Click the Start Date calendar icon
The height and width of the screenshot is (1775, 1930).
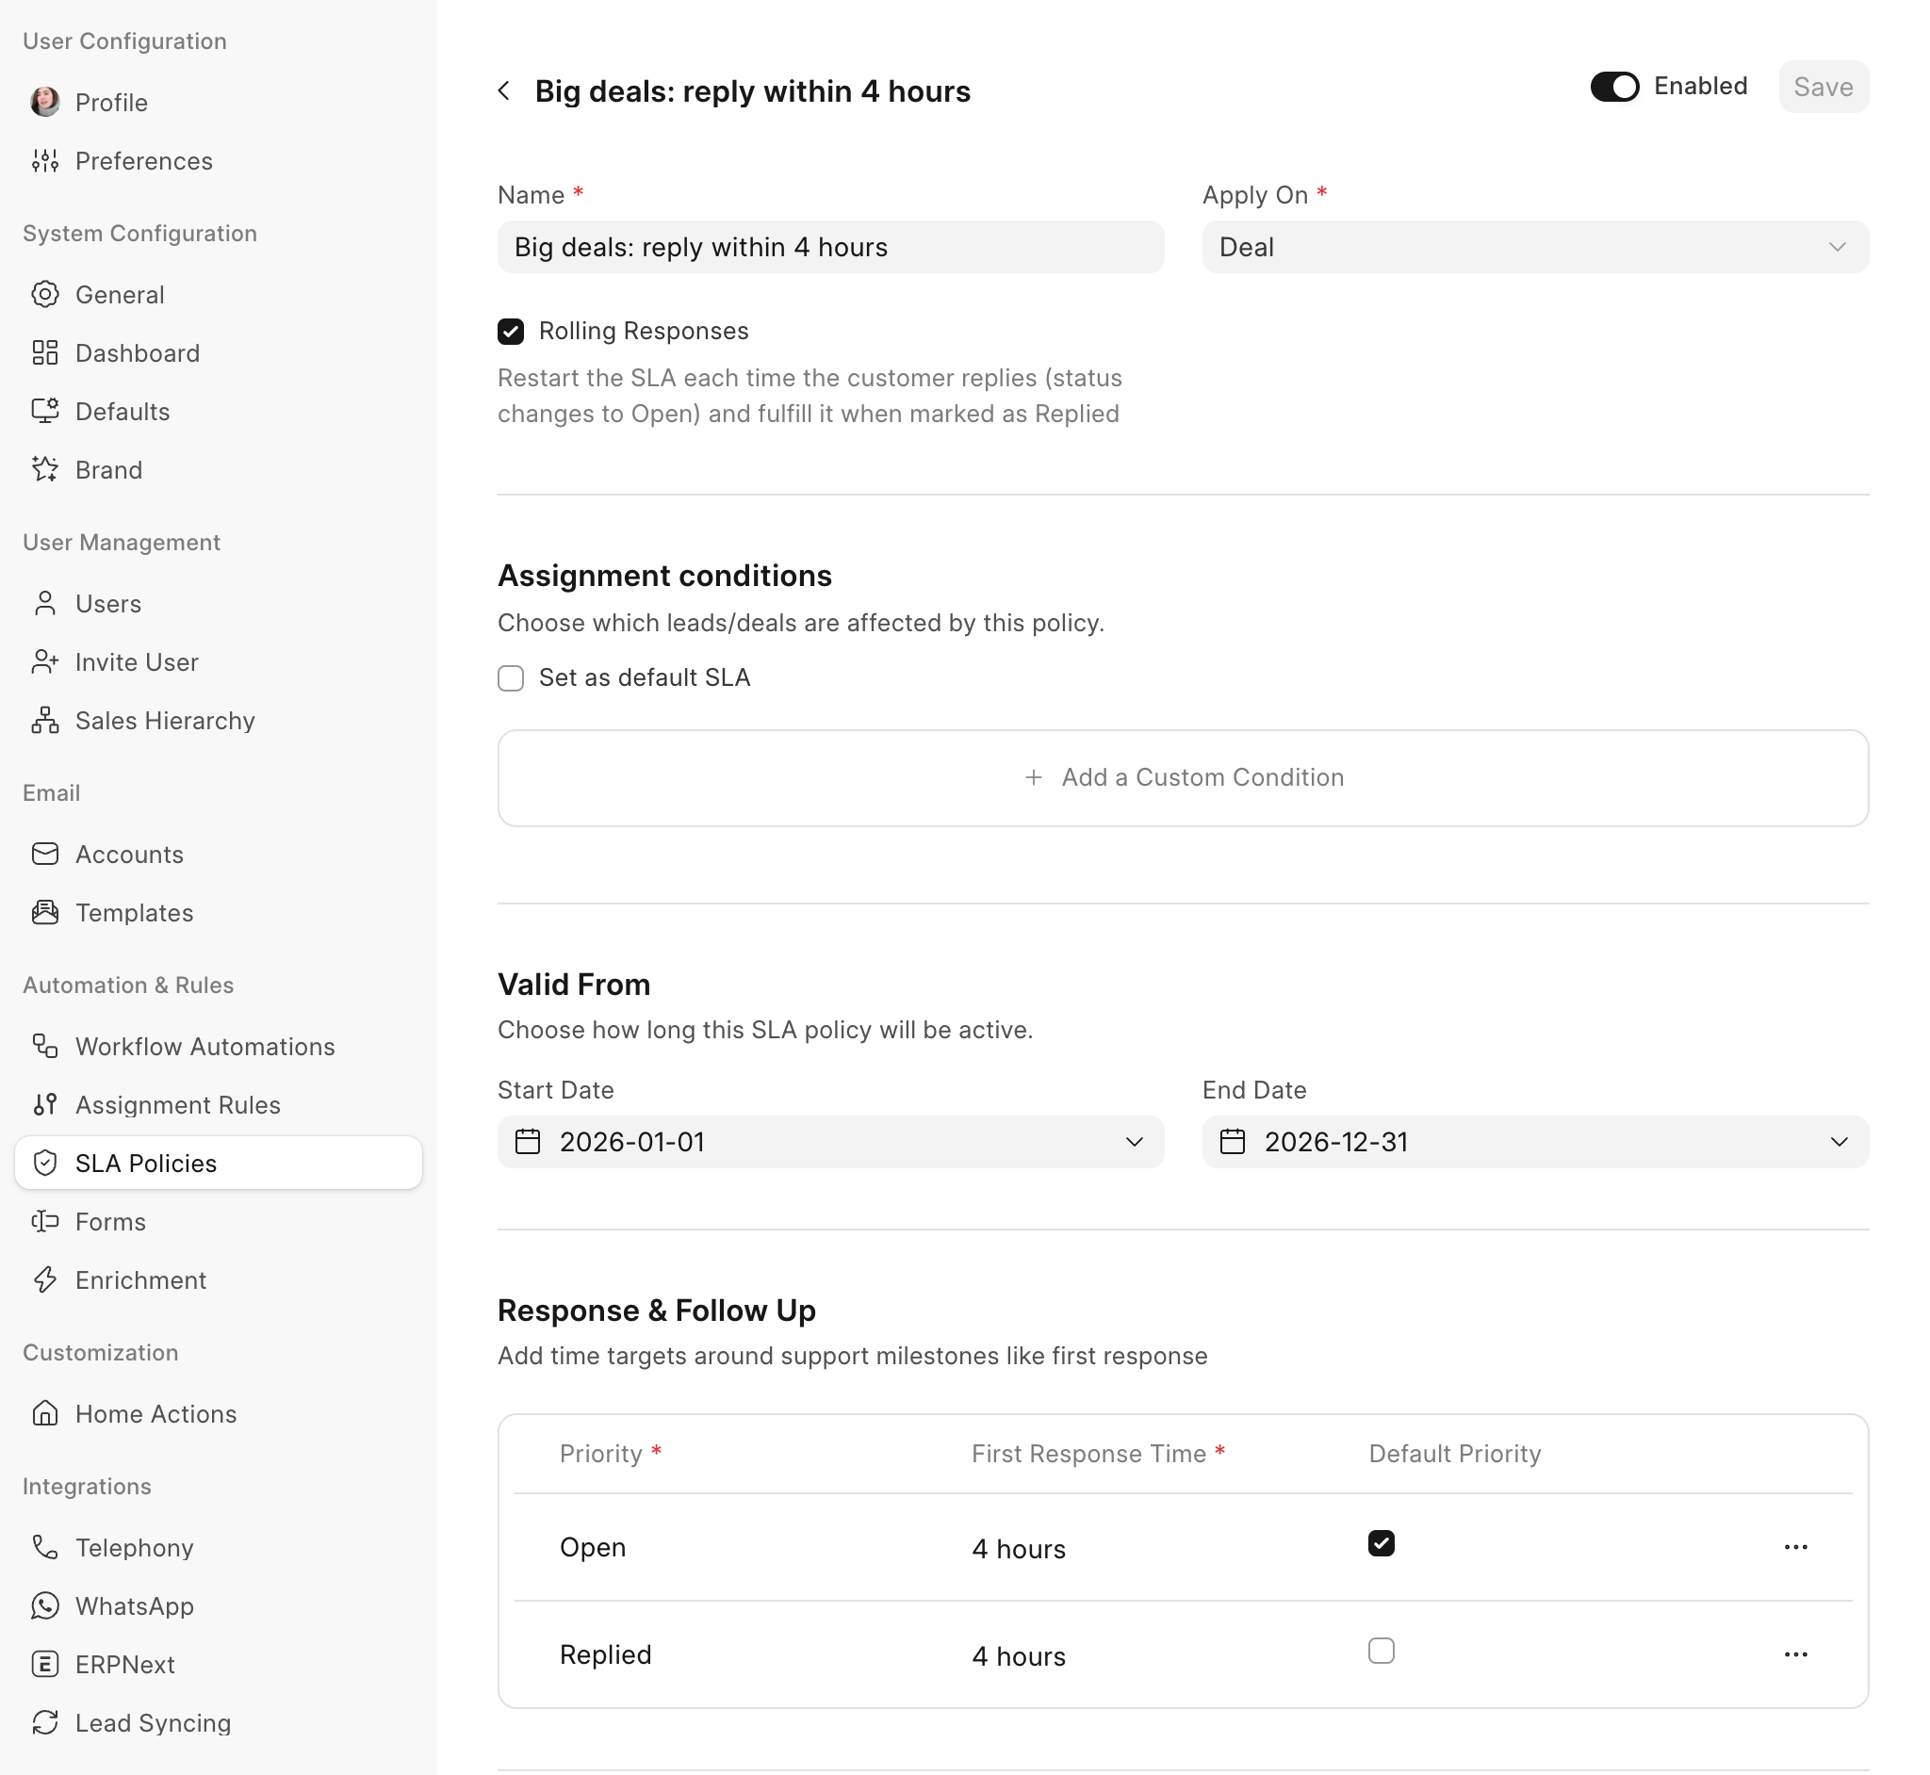click(529, 1142)
